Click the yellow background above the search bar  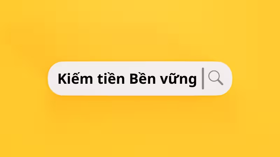[x=140, y=30]
